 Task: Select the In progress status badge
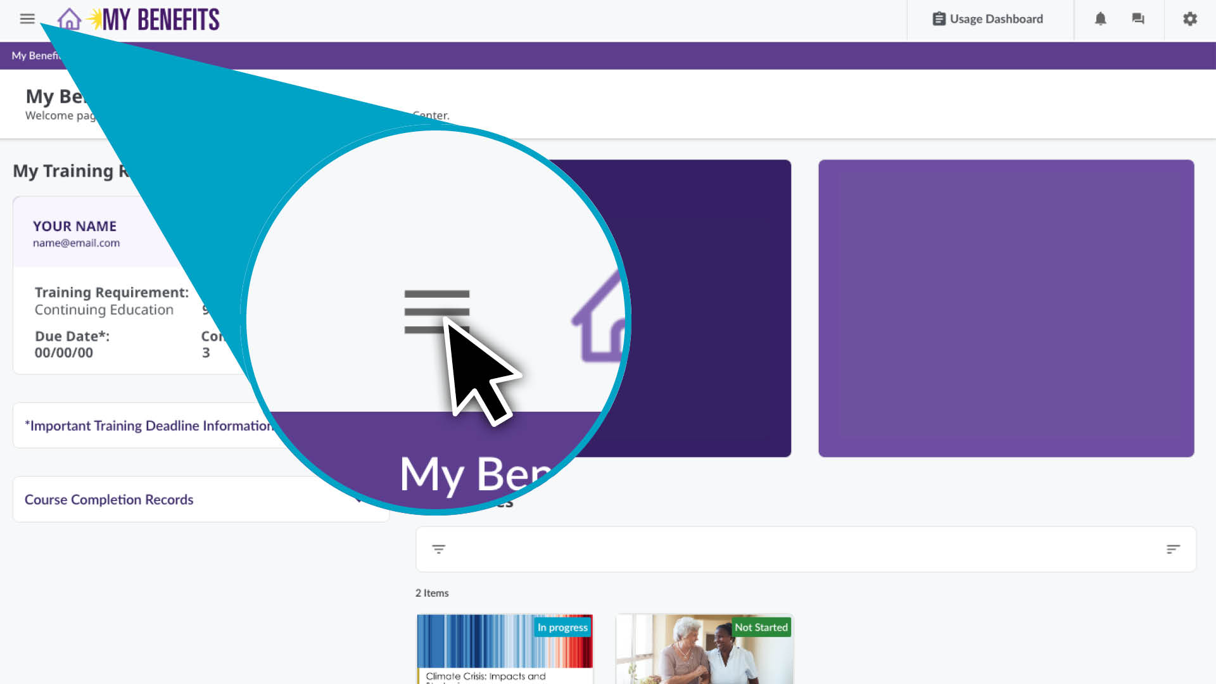[562, 628]
